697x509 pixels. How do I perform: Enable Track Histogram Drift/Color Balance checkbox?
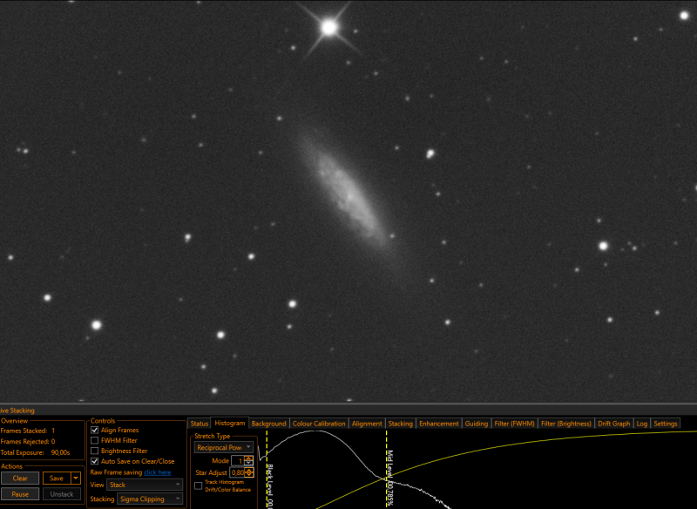click(199, 485)
